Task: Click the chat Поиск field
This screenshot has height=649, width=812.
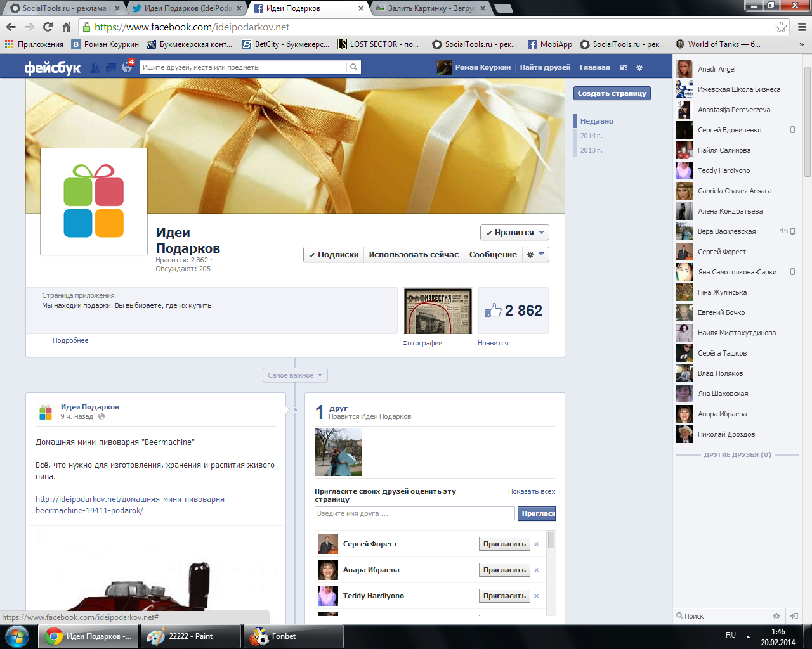Action: 722,615
